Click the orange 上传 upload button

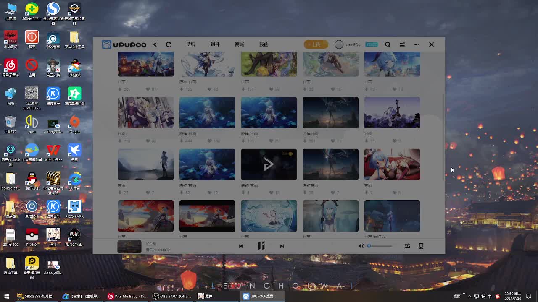(x=316, y=44)
